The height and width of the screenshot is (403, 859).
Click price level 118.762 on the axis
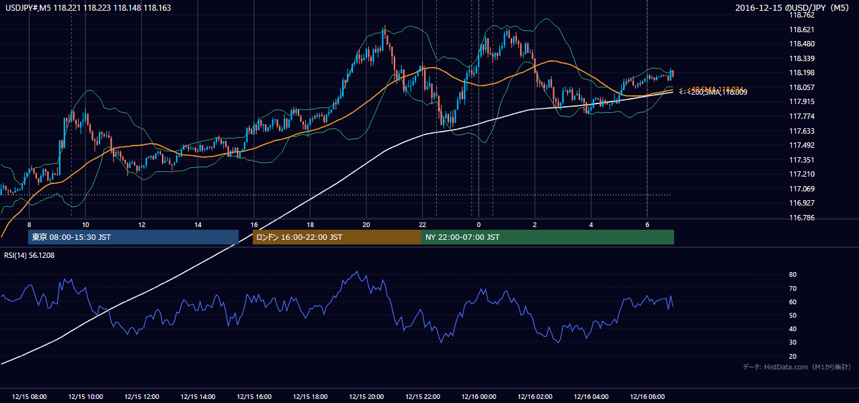pyautogui.click(x=801, y=15)
